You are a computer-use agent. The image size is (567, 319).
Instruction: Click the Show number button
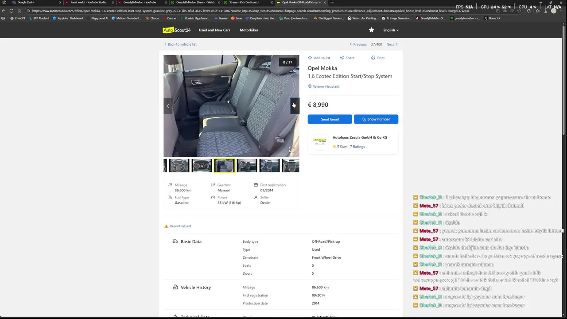pos(376,119)
